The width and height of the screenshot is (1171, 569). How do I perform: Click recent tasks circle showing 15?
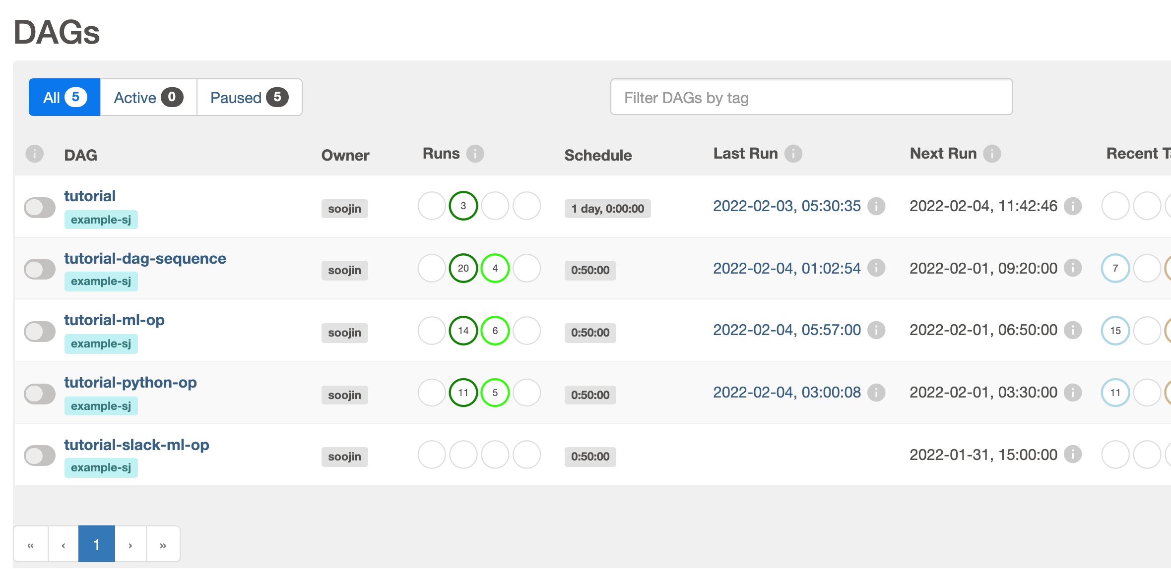pos(1115,331)
